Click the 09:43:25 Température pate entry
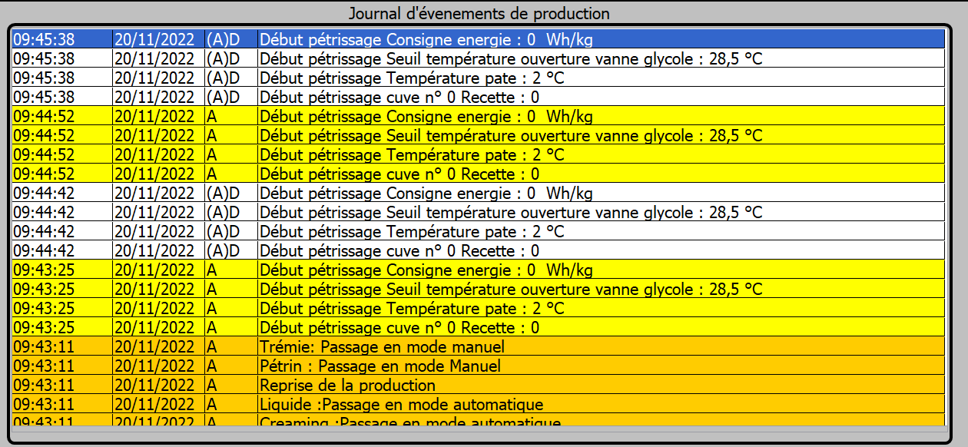This screenshot has width=968, height=447. (x=412, y=309)
